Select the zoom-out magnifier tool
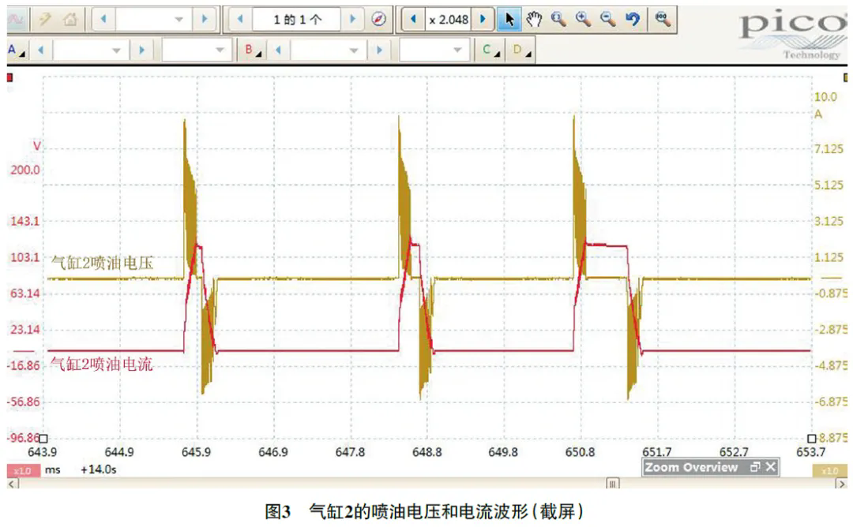The height and width of the screenshot is (527, 853). point(607,20)
